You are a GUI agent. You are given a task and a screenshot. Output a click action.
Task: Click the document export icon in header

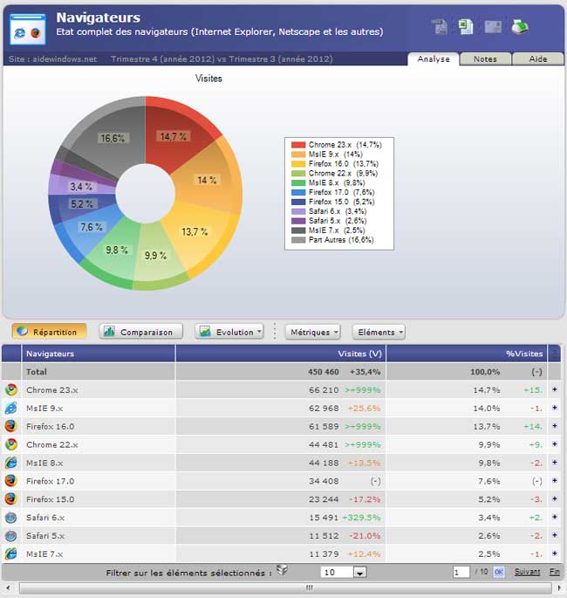[x=441, y=26]
